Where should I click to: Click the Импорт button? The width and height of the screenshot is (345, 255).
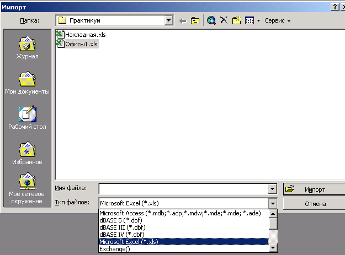(314, 189)
